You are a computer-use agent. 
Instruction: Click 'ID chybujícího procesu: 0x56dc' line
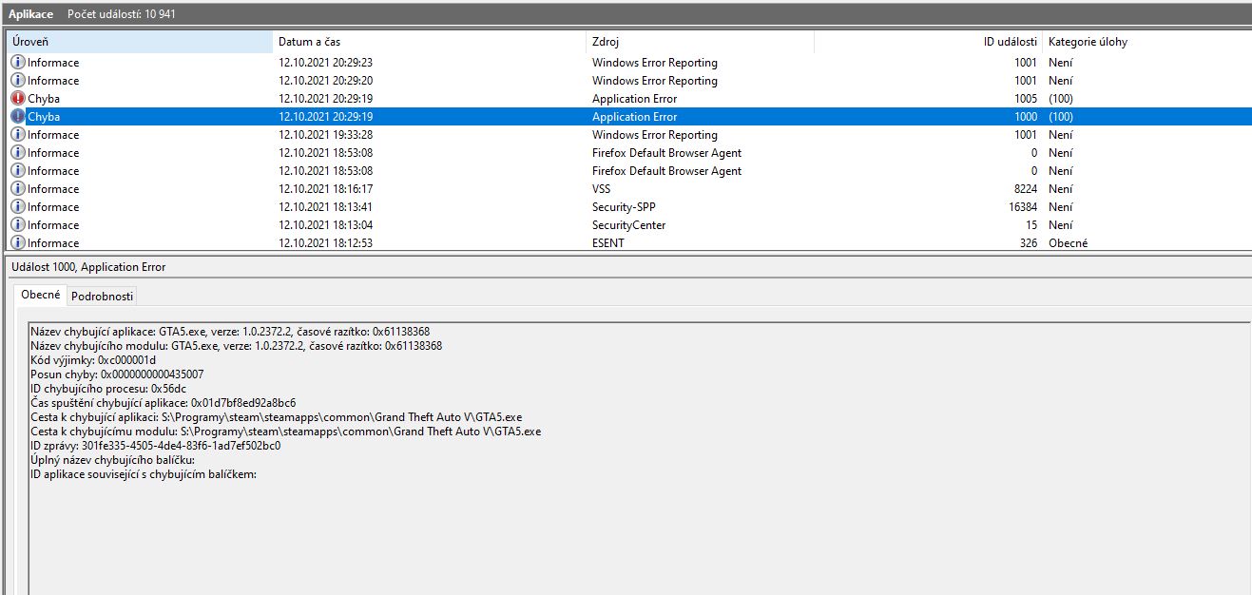click(x=108, y=388)
